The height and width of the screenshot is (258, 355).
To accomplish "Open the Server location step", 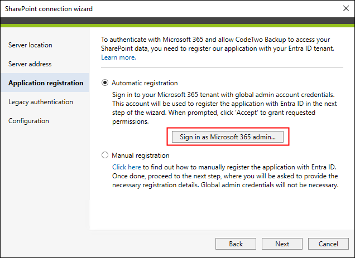I will tap(30, 45).
